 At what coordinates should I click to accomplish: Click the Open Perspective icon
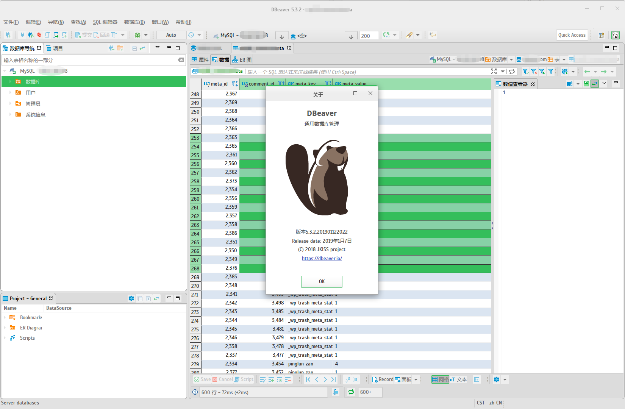[x=601, y=35]
